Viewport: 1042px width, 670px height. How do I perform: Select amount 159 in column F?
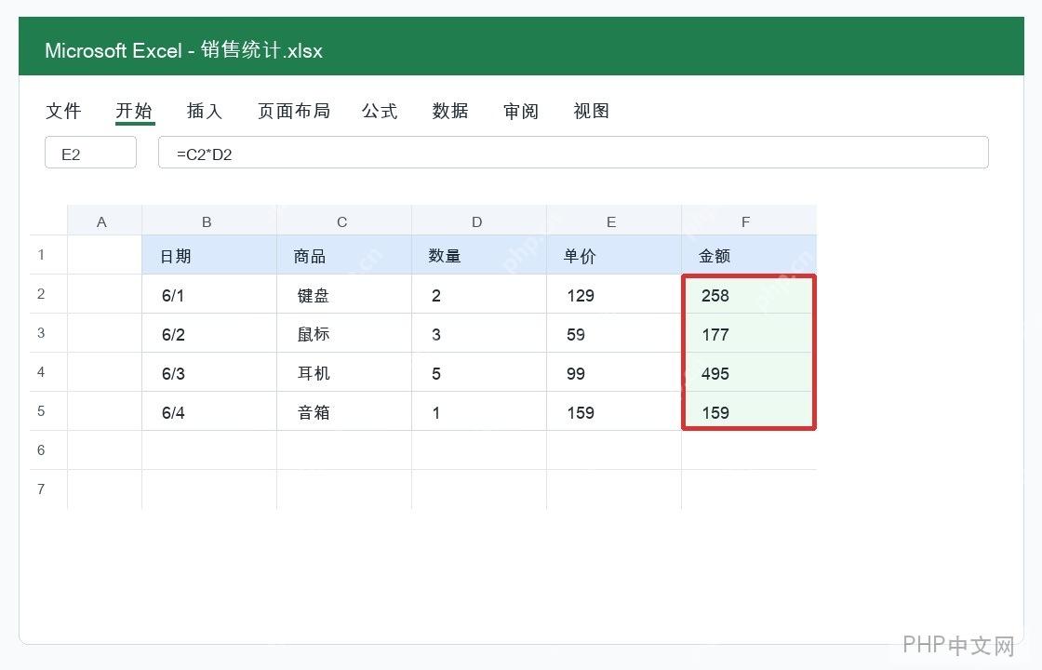coord(749,411)
